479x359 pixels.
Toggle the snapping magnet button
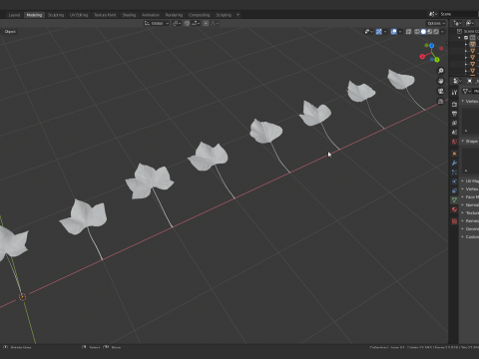(x=187, y=23)
